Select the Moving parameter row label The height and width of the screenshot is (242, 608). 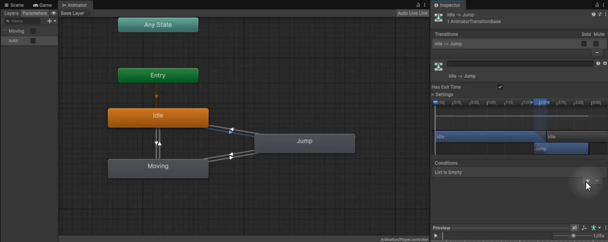16,31
